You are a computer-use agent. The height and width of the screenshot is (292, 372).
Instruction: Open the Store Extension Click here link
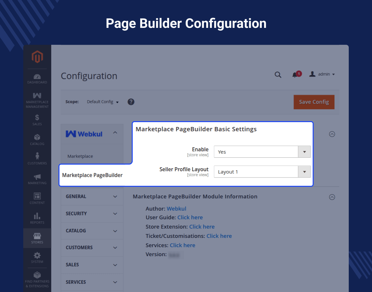pyautogui.click(x=202, y=227)
